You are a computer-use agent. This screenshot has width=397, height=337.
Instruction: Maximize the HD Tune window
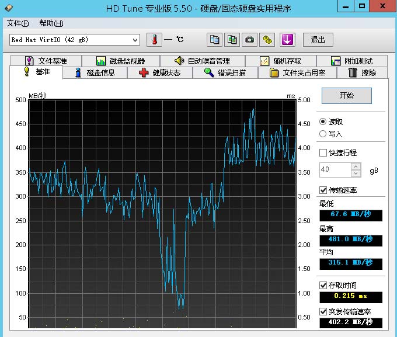[361, 6]
